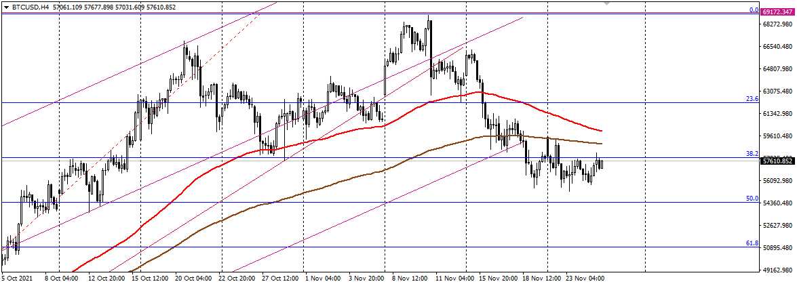The image size is (797, 286).
Task: Click the 18 Nov 12:00 time label
Action: pos(541,279)
